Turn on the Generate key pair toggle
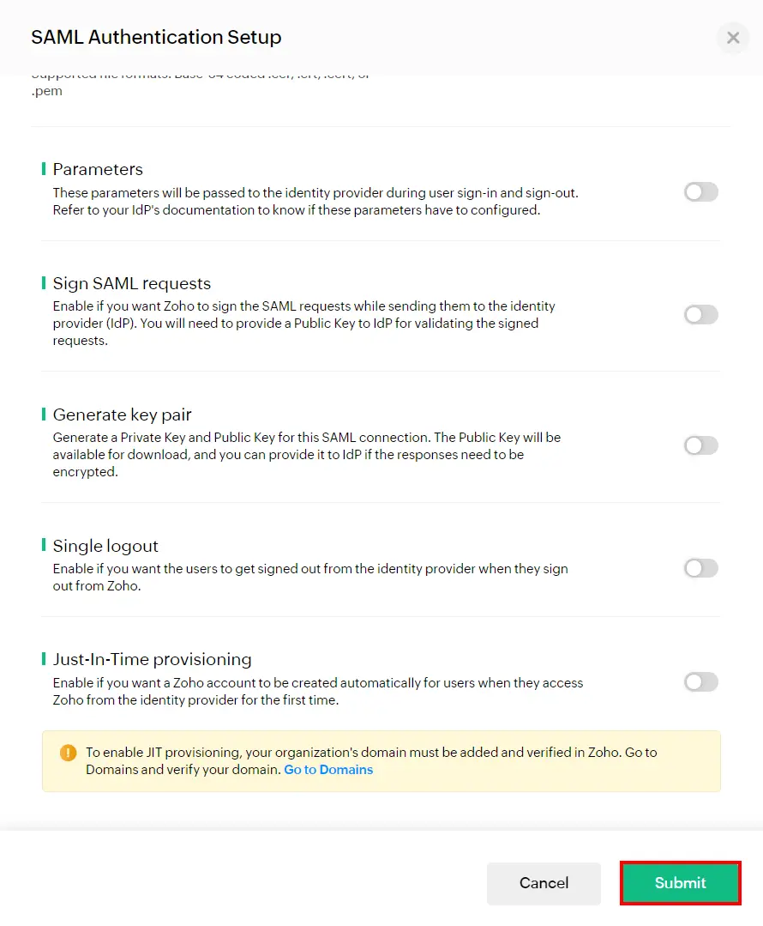The image size is (763, 926). 700,445
